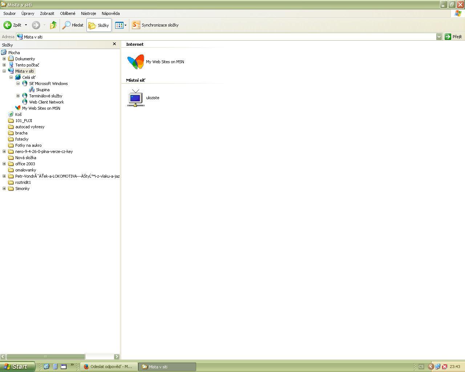Image resolution: width=465 pixels, height=372 pixels.
Task: Click the folder tree scrollbar right arrow
Action: pyautogui.click(x=117, y=357)
